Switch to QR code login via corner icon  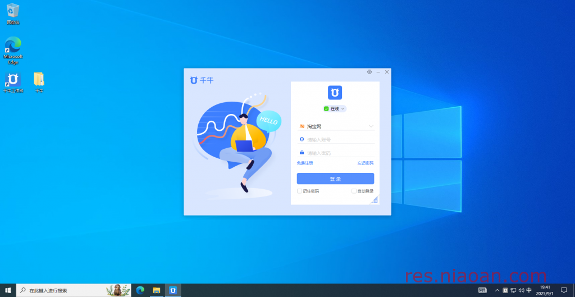tap(375, 200)
